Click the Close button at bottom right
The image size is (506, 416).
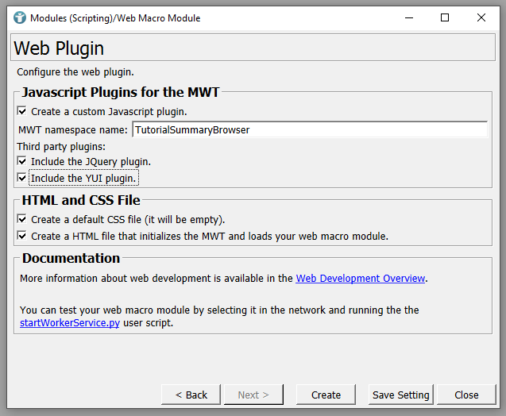pyautogui.click(x=466, y=395)
